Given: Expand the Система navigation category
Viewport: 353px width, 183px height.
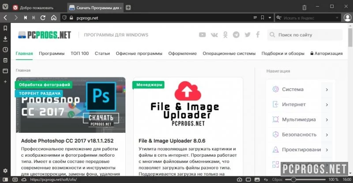Looking at the screenshot, I should pos(300,89).
